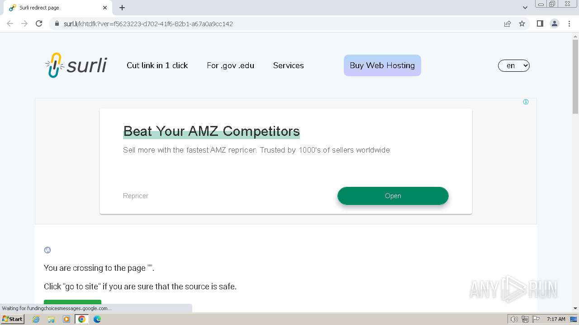This screenshot has width=579, height=325.
Task: Open the Chrome profile avatar menu
Action: point(555,23)
